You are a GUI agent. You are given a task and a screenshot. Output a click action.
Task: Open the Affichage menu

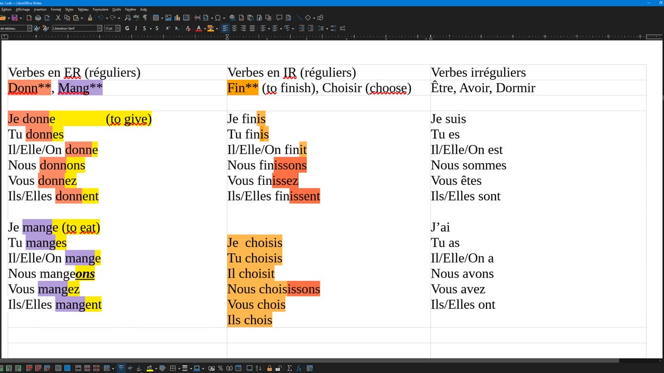coord(23,9)
